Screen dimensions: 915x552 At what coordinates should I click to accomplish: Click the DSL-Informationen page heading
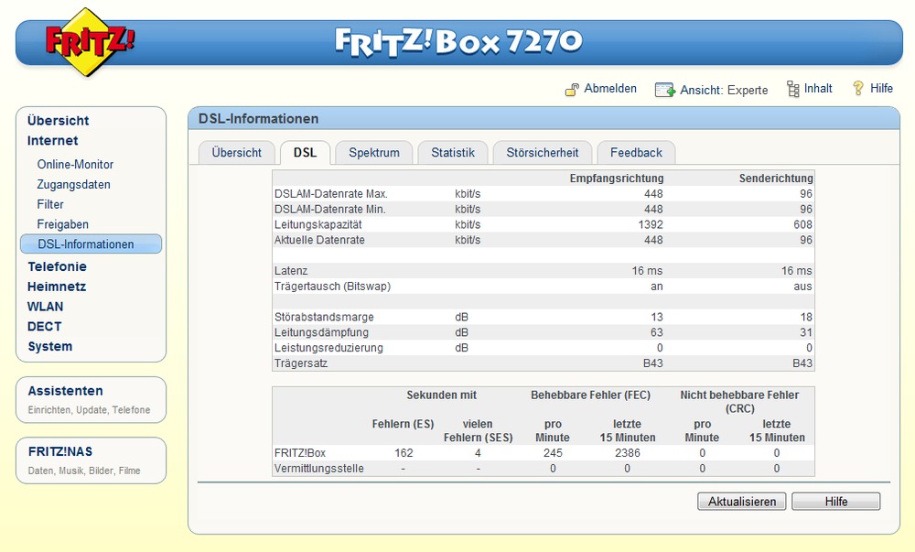click(x=259, y=119)
